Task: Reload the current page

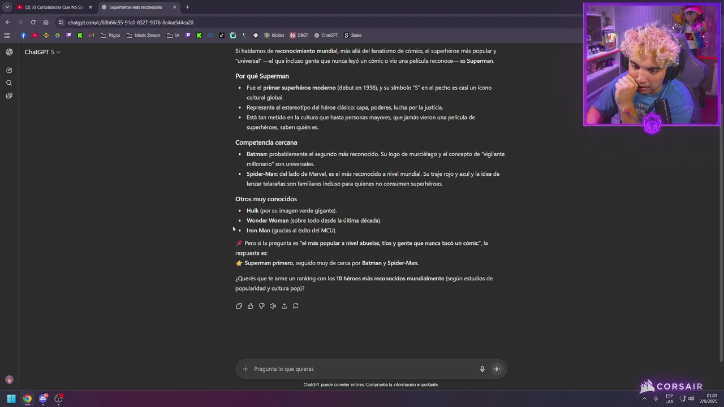Action: (x=33, y=23)
